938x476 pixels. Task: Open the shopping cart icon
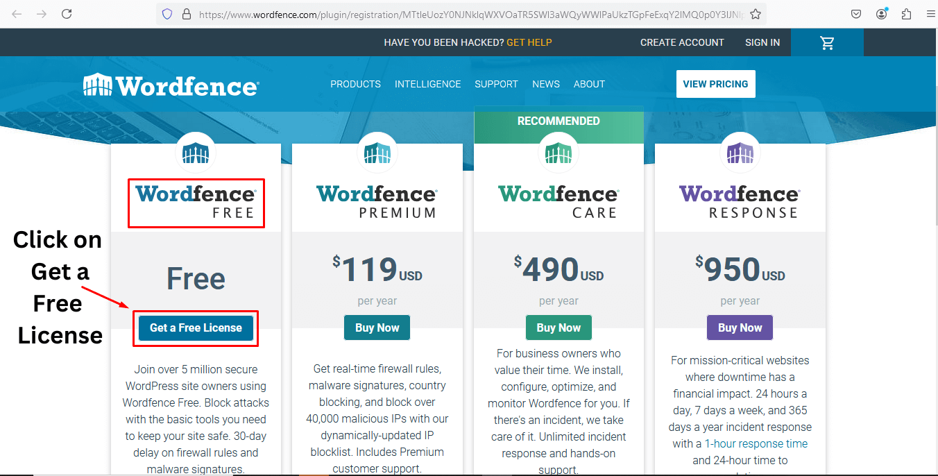pyautogui.click(x=827, y=42)
